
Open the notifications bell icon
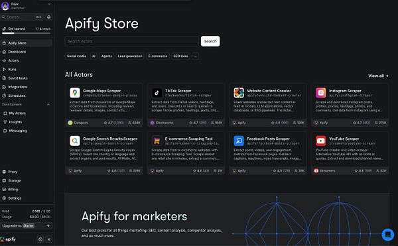point(48,17)
